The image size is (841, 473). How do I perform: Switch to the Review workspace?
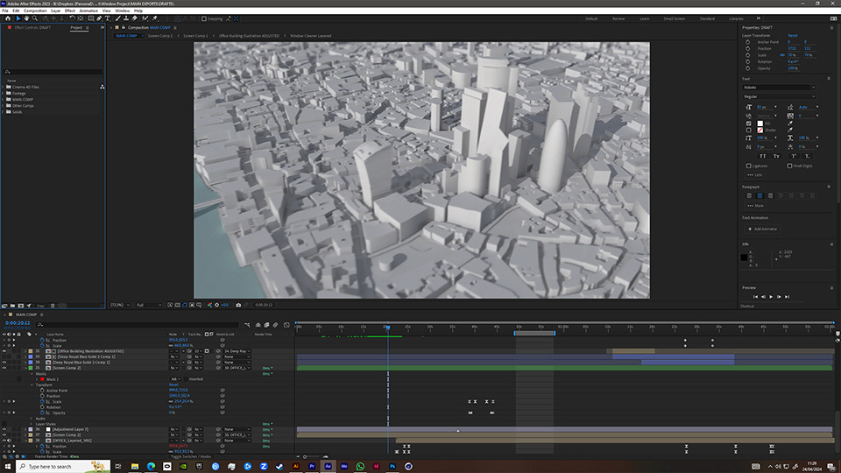618,18
